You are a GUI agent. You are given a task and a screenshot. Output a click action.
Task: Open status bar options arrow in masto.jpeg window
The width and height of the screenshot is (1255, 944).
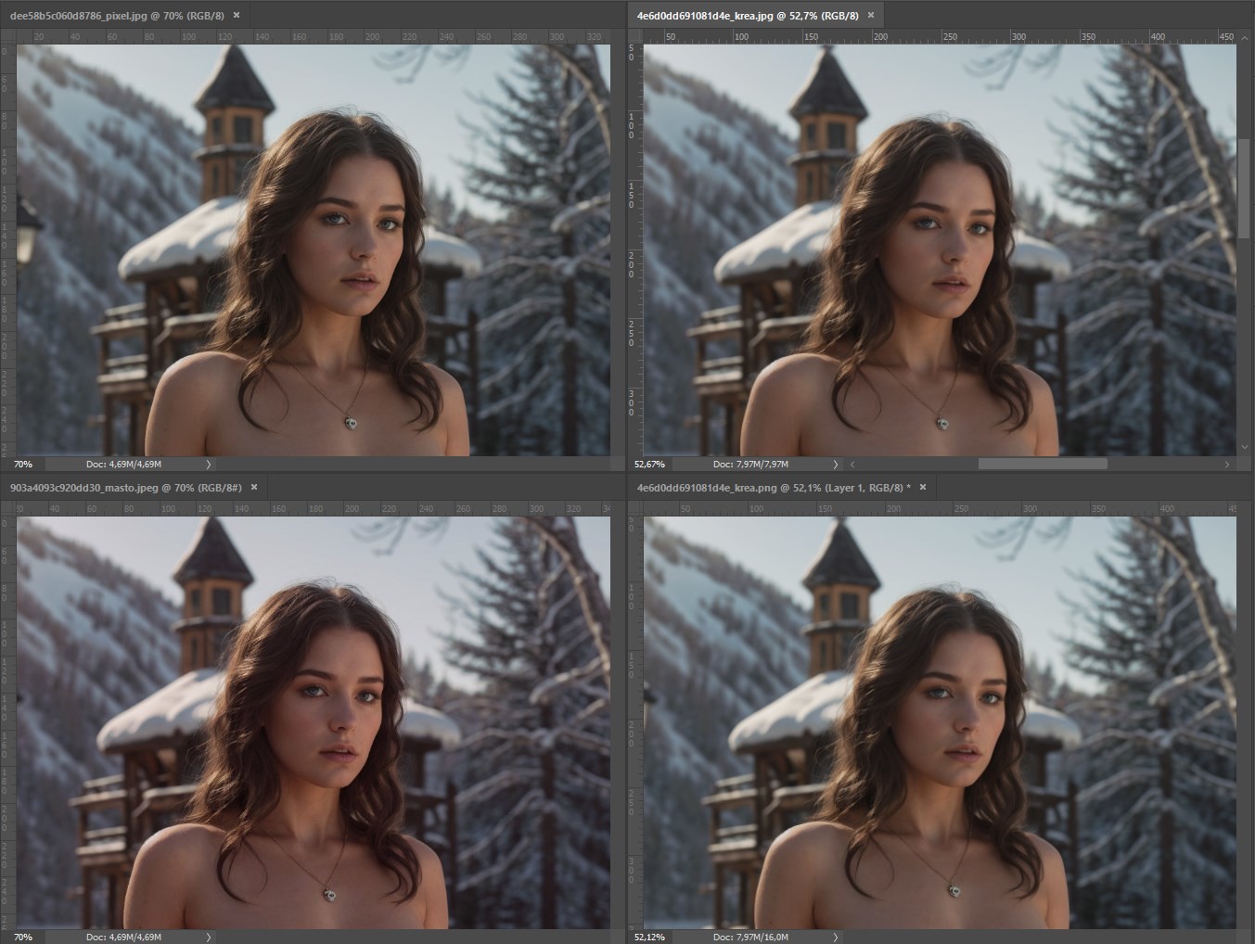coord(209,937)
